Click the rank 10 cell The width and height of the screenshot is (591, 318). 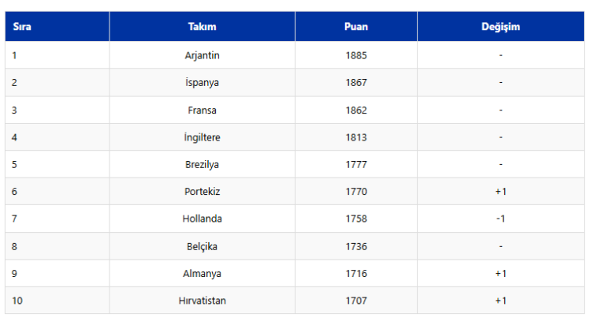tap(17, 301)
